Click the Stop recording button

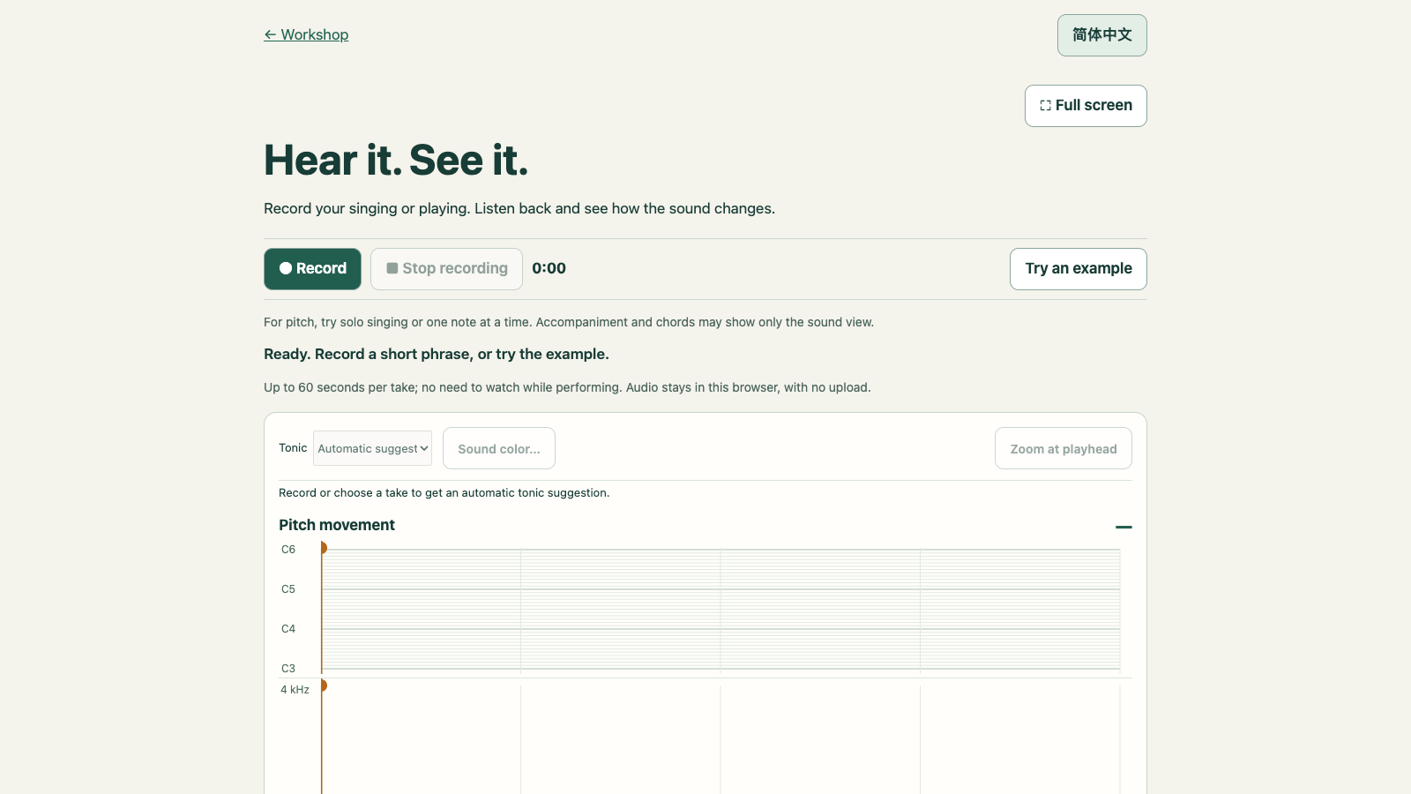[446, 269]
